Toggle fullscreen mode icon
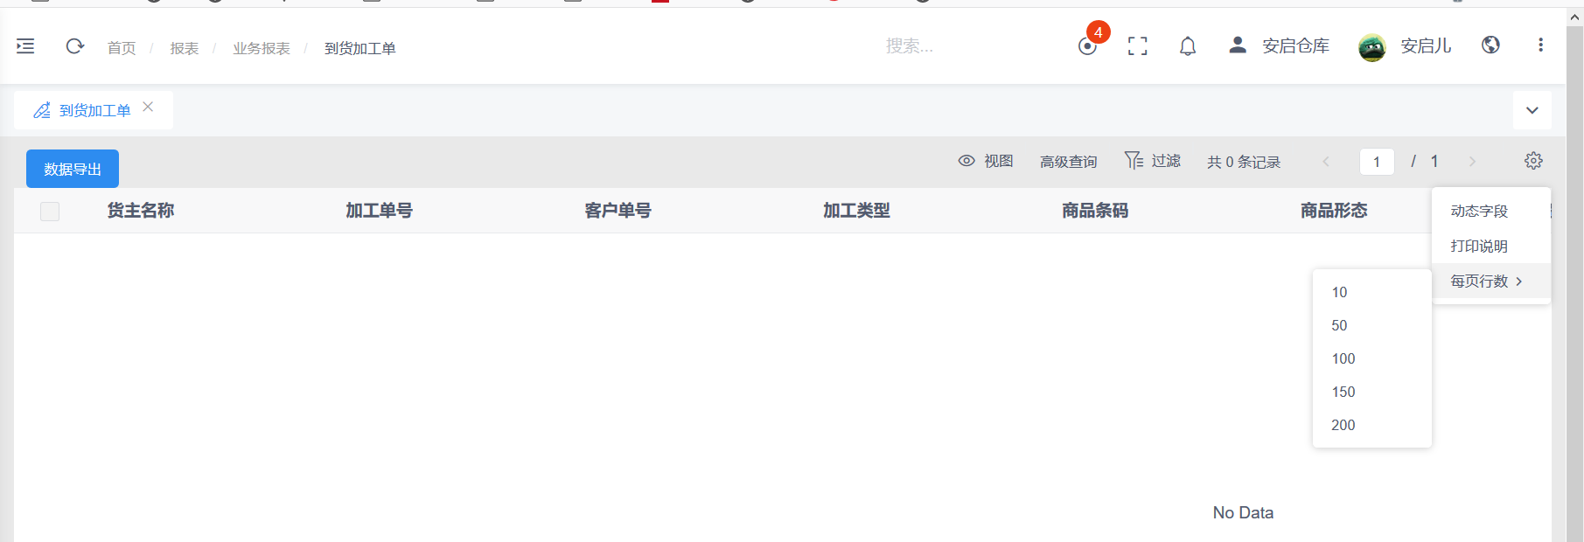Image resolution: width=1584 pixels, height=542 pixels. (1138, 46)
